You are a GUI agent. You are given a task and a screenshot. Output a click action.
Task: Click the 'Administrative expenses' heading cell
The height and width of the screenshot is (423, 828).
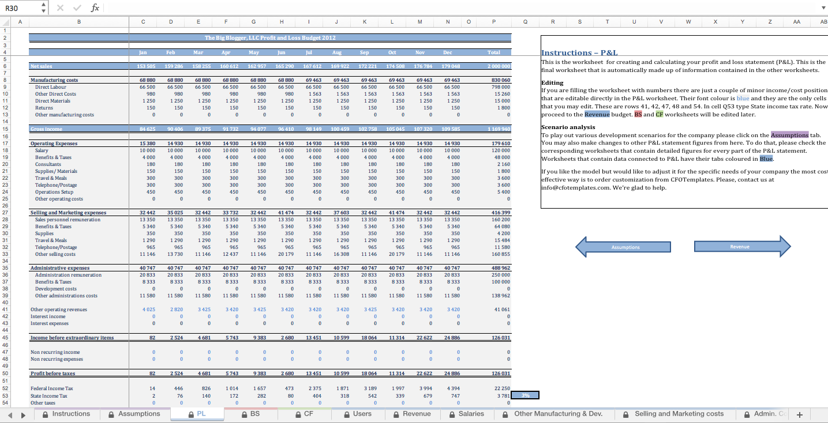point(60,268)
